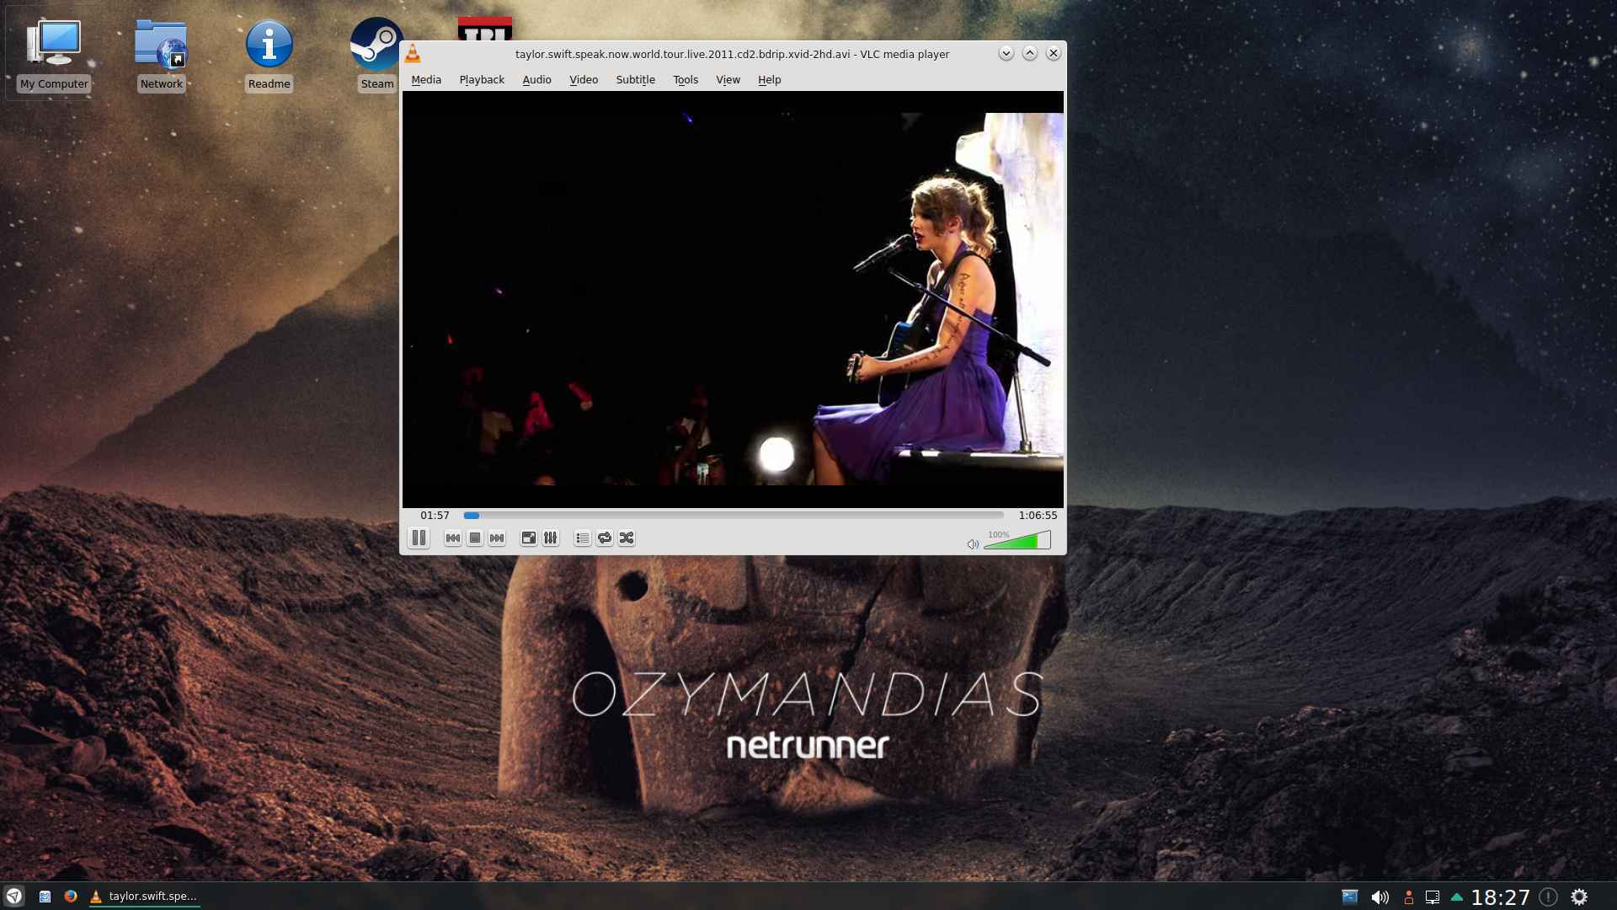Click the video playback area
The width and height of the screenshot is (1617, 910).
(733, 299)
